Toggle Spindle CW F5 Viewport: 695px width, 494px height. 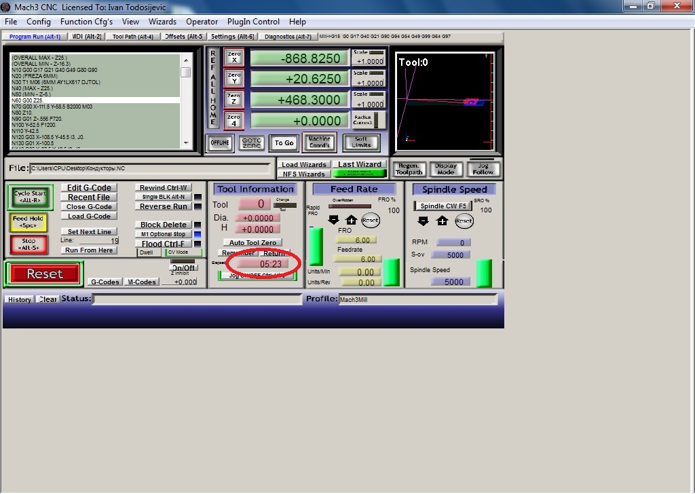pos(442,206)
